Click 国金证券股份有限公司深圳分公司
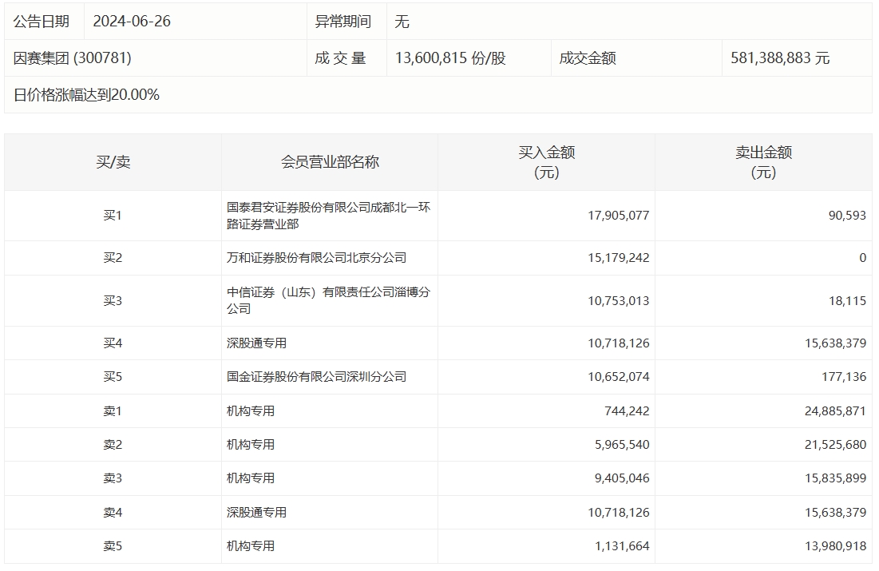Screen dimensions: 879x571 pos(316,377)
